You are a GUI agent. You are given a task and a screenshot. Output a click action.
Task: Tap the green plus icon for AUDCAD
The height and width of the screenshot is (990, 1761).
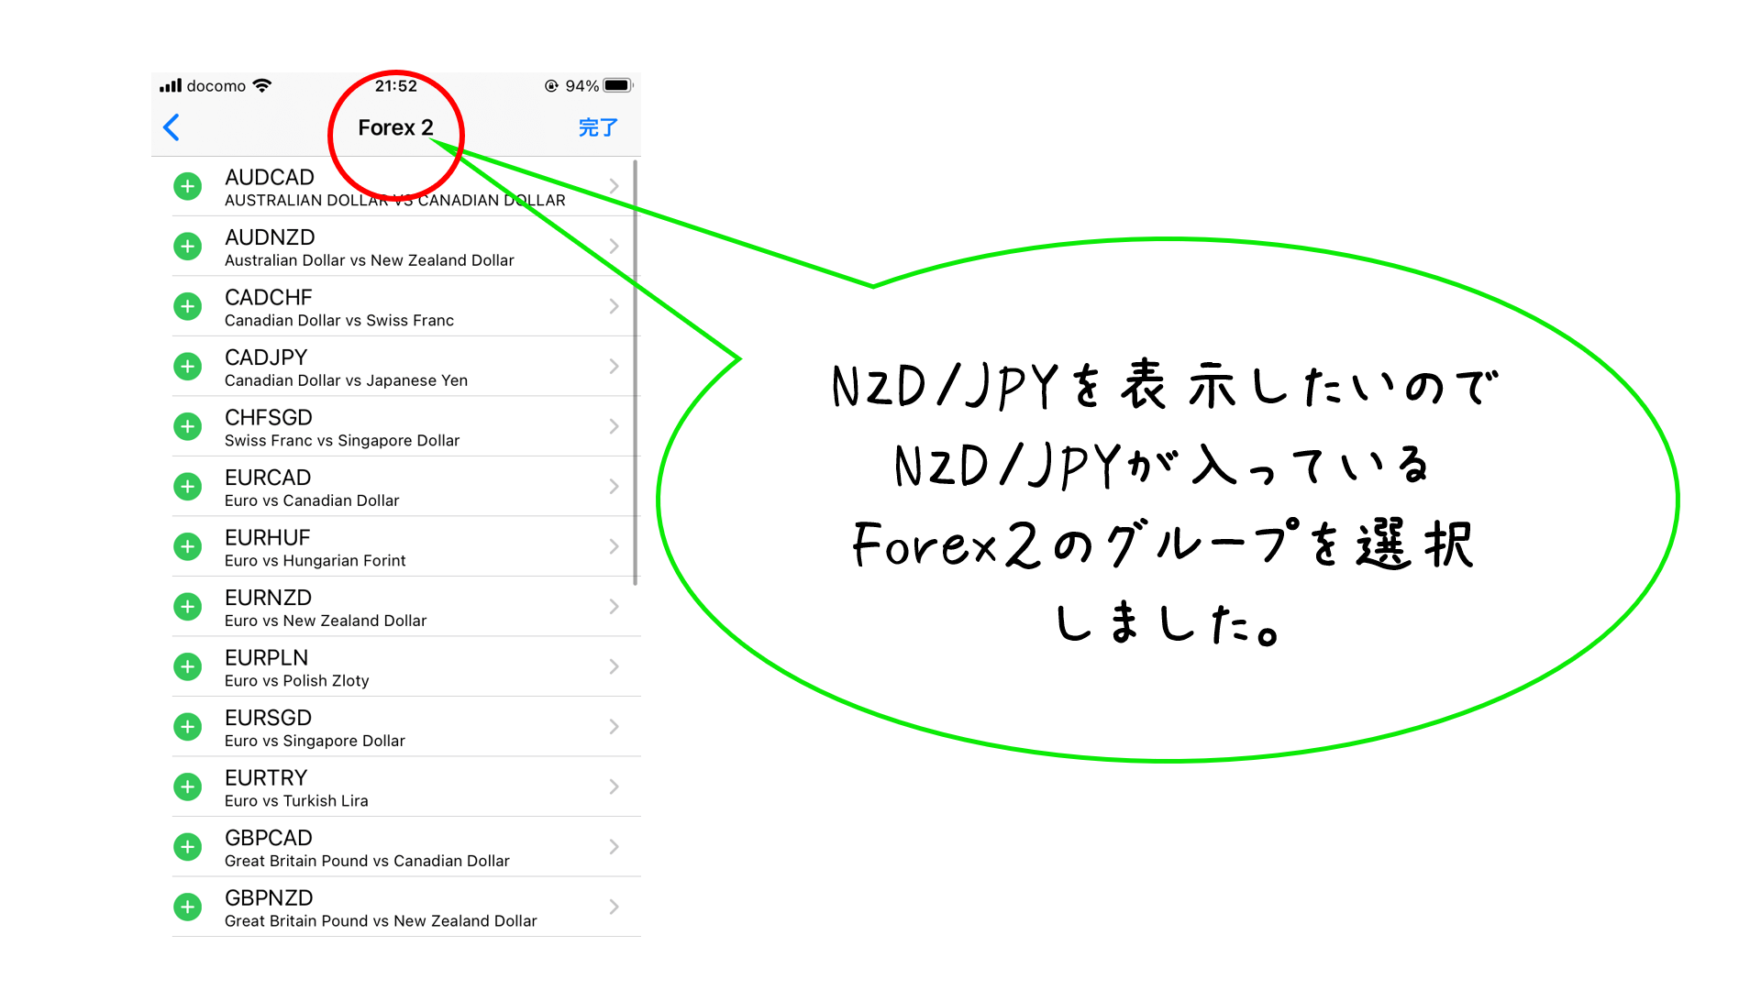[x=187, y=186]
